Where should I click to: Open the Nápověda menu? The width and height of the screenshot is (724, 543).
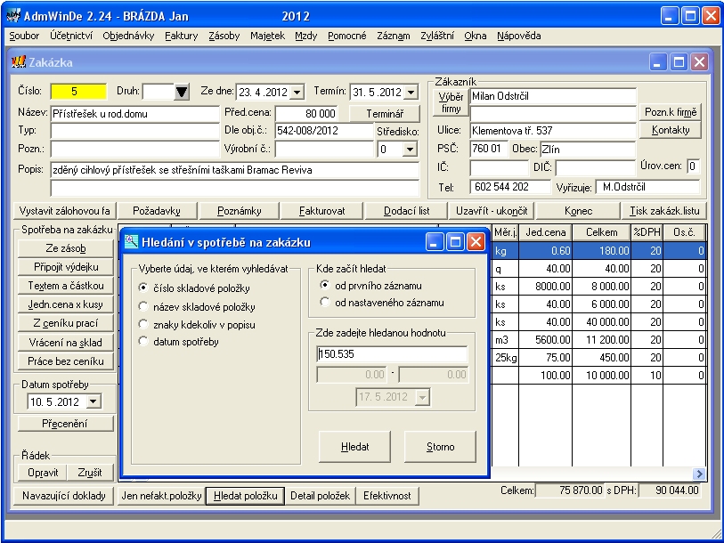(x=518, y=36)
